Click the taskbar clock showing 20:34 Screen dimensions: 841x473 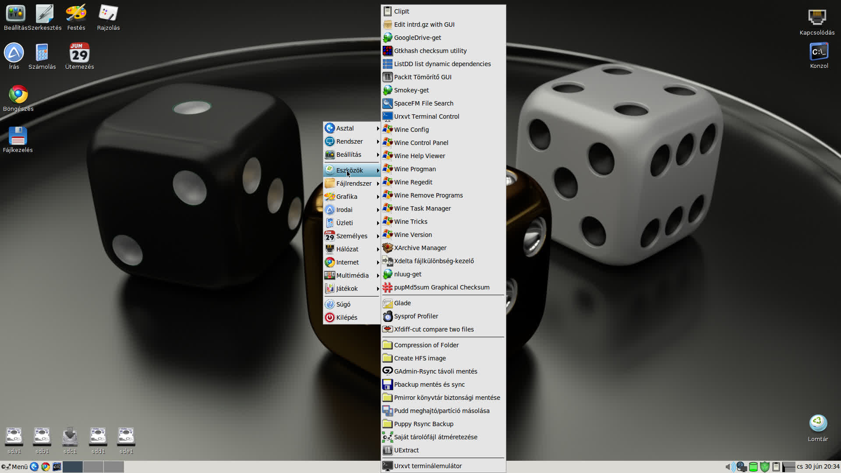tap(818, 467)
